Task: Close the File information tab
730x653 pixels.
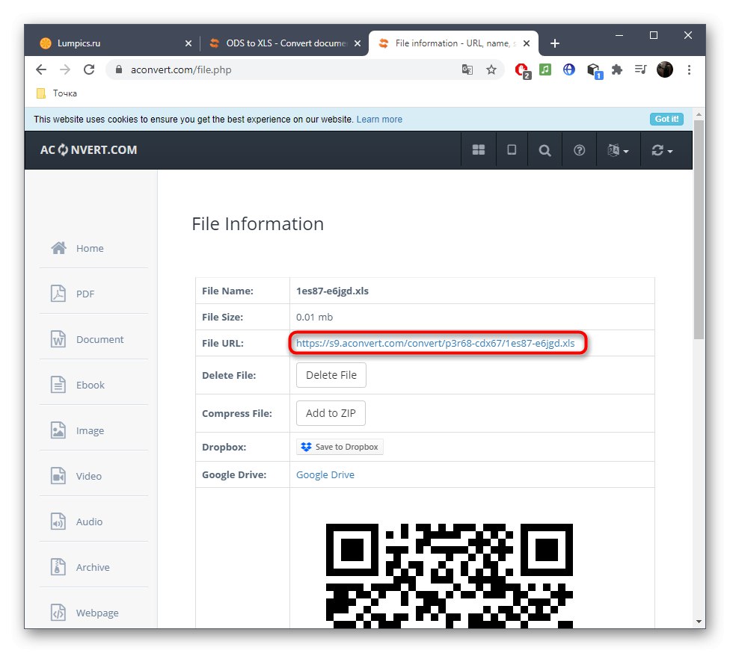Action: (527, 43)
